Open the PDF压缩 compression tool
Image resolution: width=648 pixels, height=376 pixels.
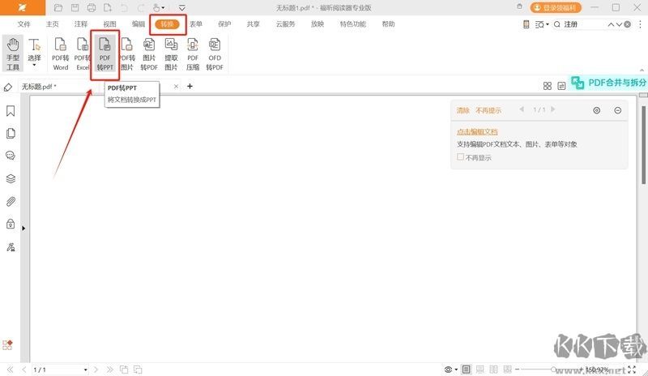click(193, 53)
